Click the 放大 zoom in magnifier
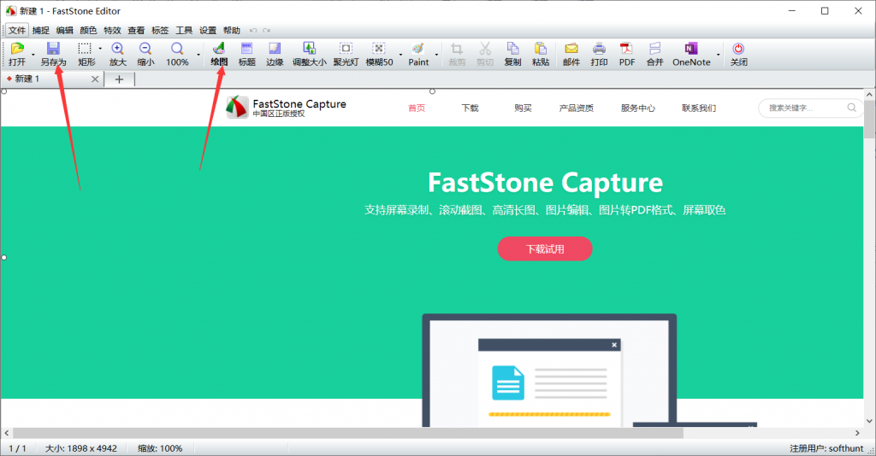Screen dimensions: 876x456 [x=117, y=54]
